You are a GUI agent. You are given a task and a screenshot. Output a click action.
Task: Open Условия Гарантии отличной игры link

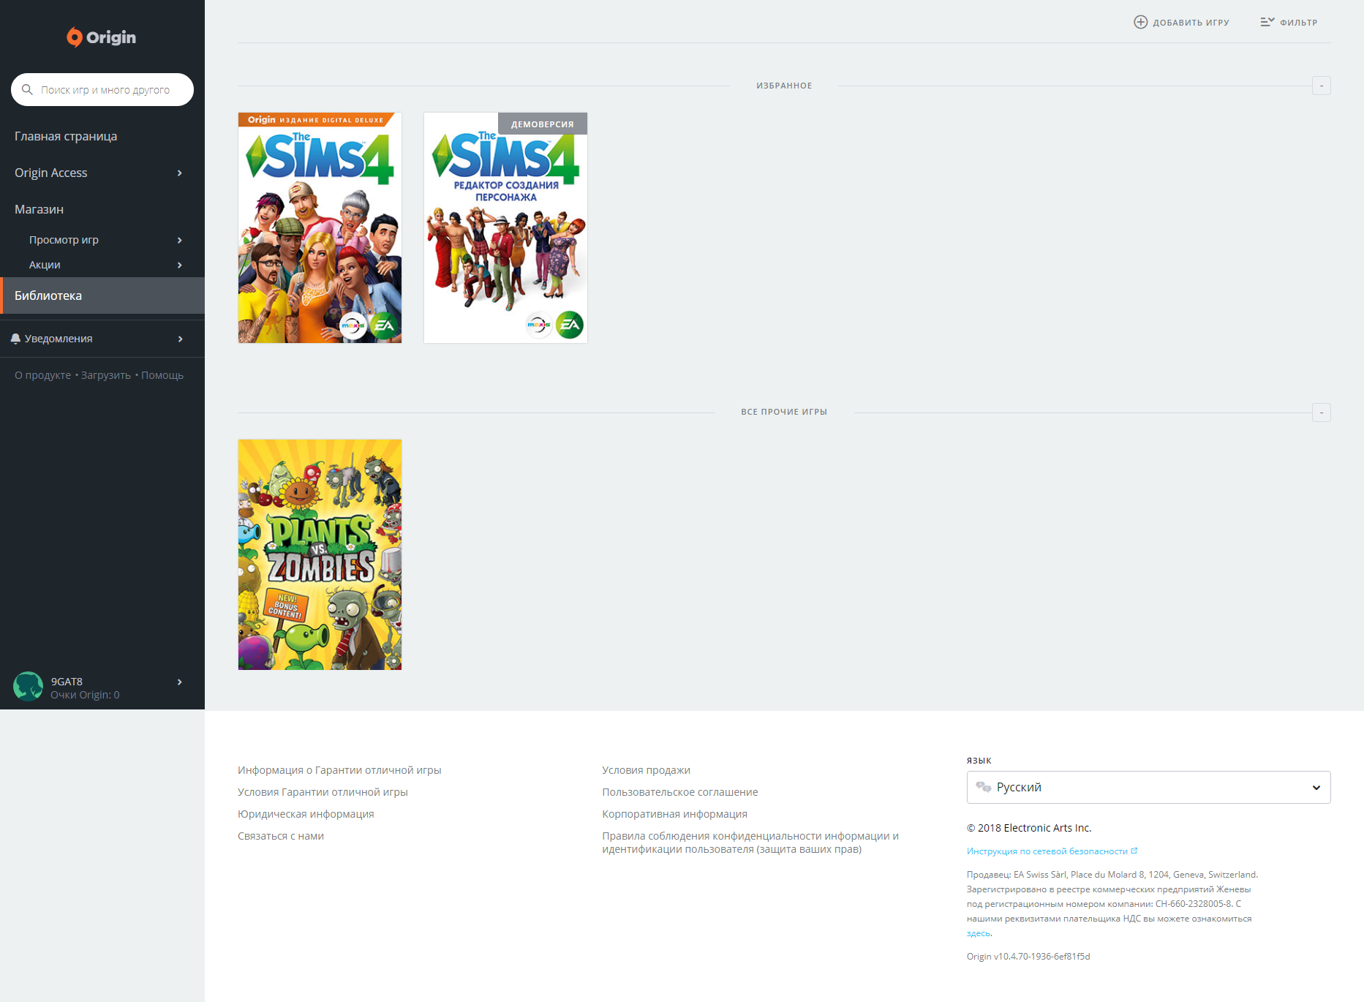tap(323, 792)
